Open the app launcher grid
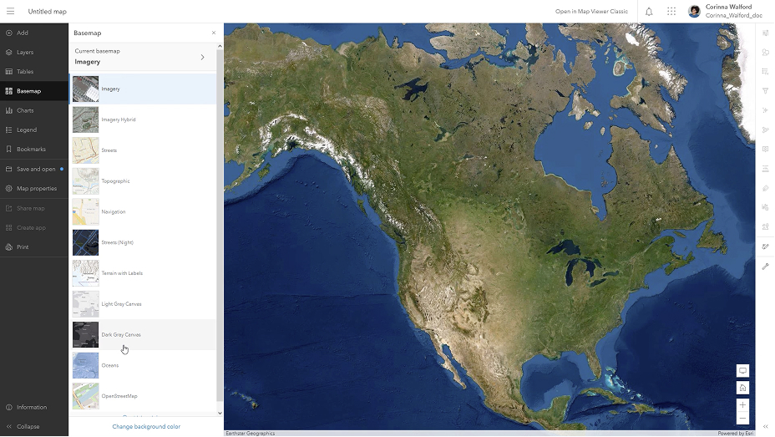 click(671, 12)
